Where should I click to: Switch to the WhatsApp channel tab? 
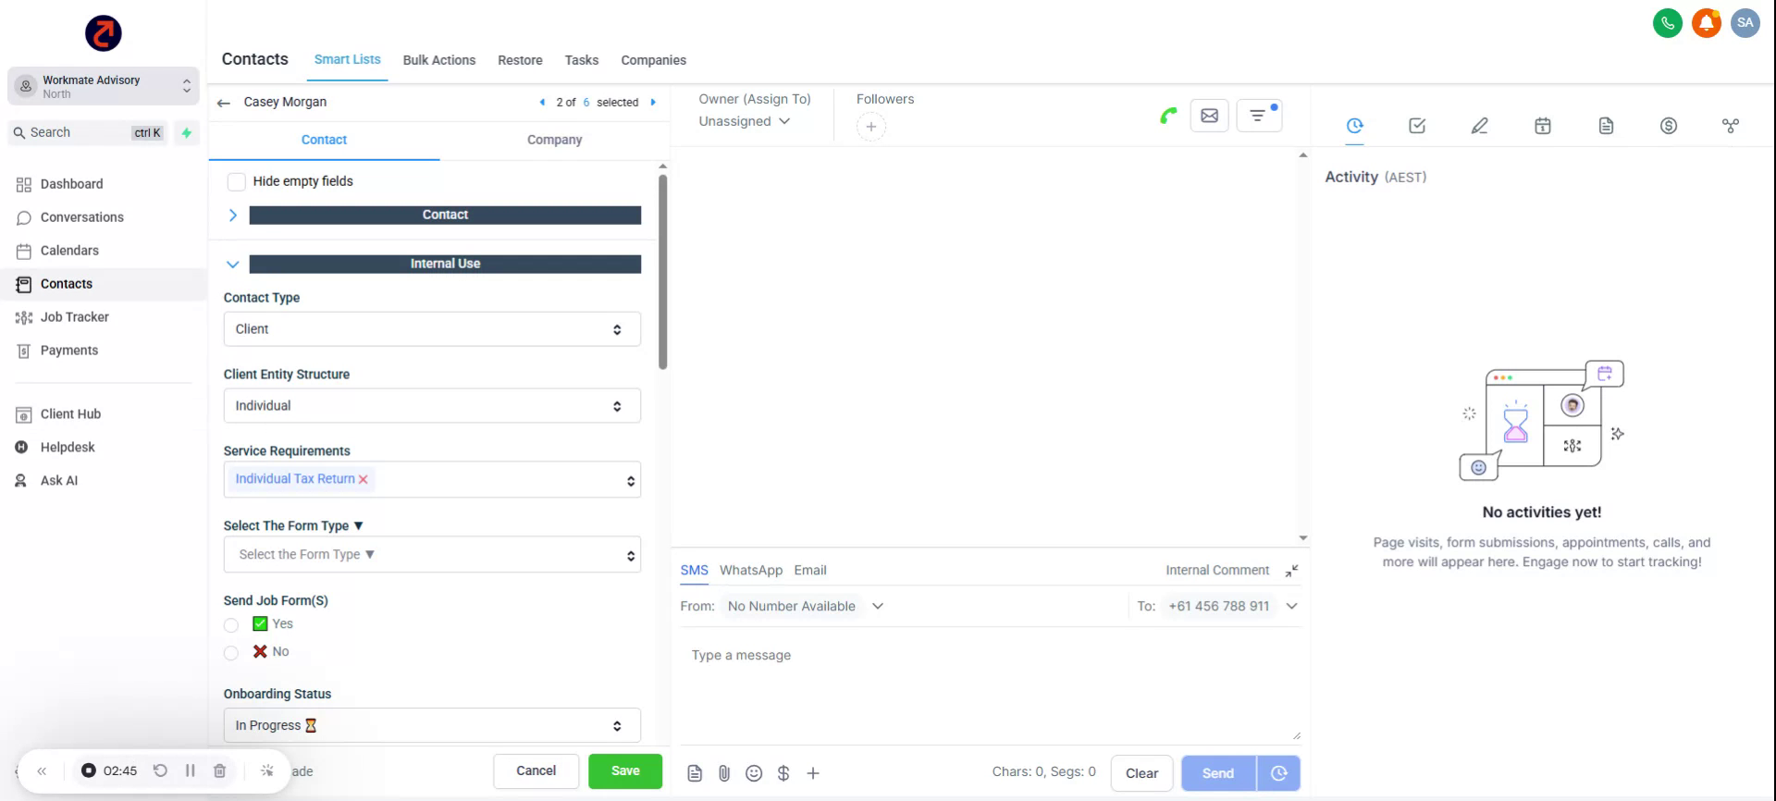[x=751, y=571]
